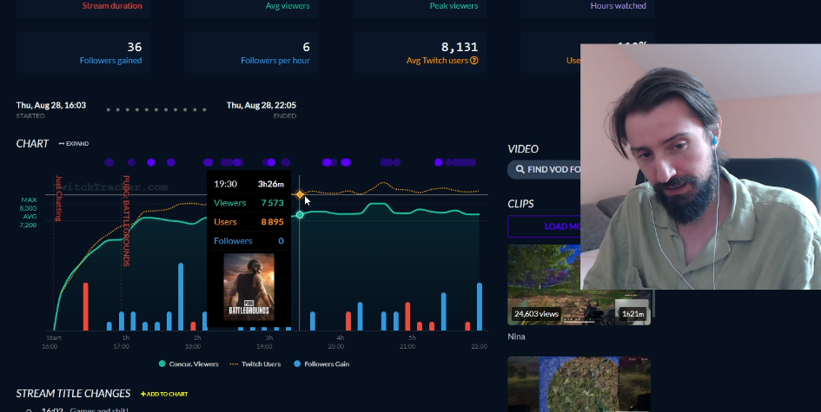Click the EXPAND arrows icon next to CHART
Screen dimensions: 821x412
click(x=62, y=144)
